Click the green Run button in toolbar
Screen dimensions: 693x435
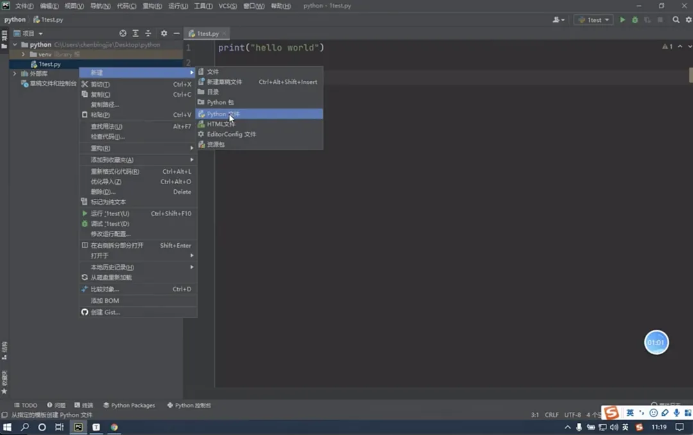[x=622, y=20]
